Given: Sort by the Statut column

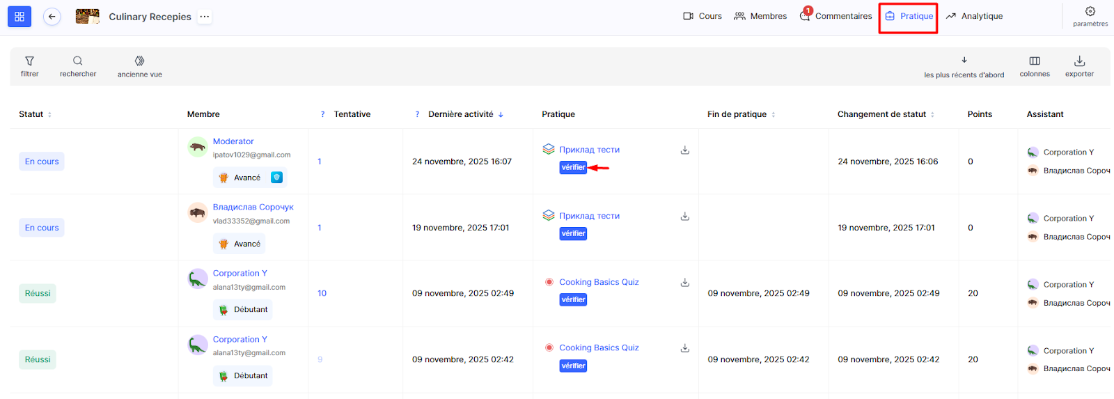Looking at the screenshot, I should pos(49,115).
